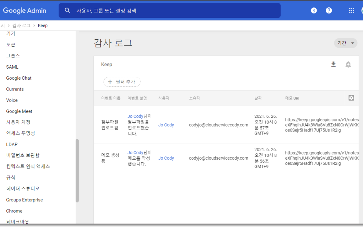Open 데이터 스튜디오 log

(23, 189)
